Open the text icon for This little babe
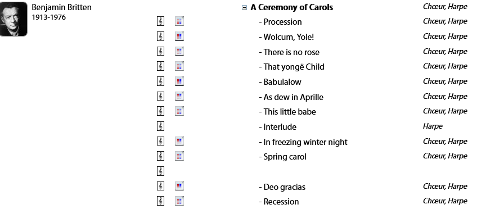 (179, 111)
